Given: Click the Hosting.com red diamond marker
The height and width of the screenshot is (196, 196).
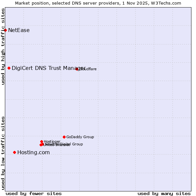Looking at the screenshot, I should pyautogui.click(x=14, y=152).
